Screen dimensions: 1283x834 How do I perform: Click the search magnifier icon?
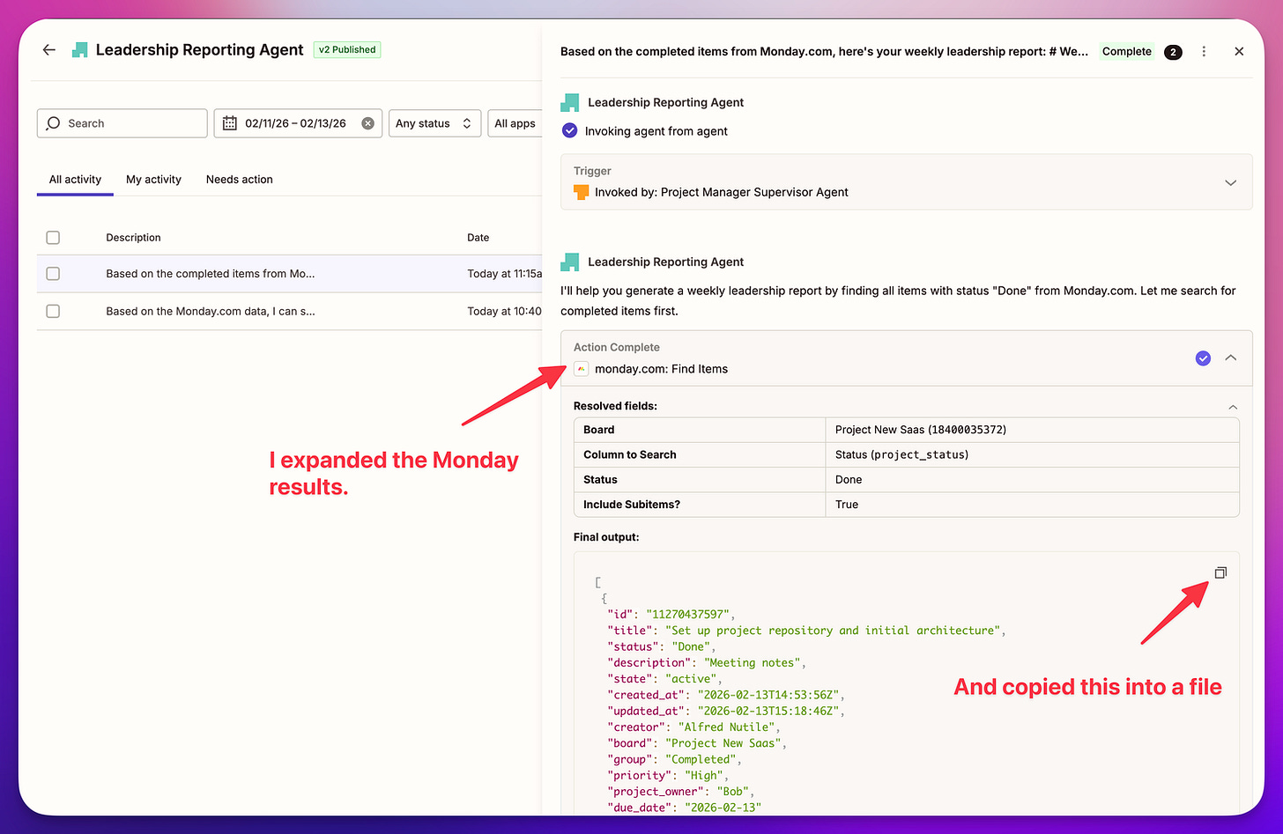pos(53,123)
